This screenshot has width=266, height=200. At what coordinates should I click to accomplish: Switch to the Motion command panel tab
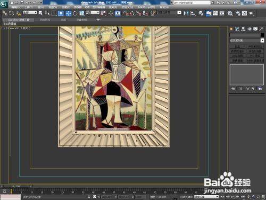click(x=250, y=29)
